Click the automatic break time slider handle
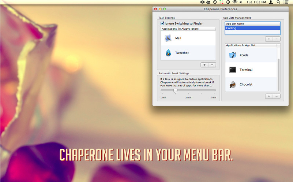Viewport: 293px width, 182px height. coord(175,91)
